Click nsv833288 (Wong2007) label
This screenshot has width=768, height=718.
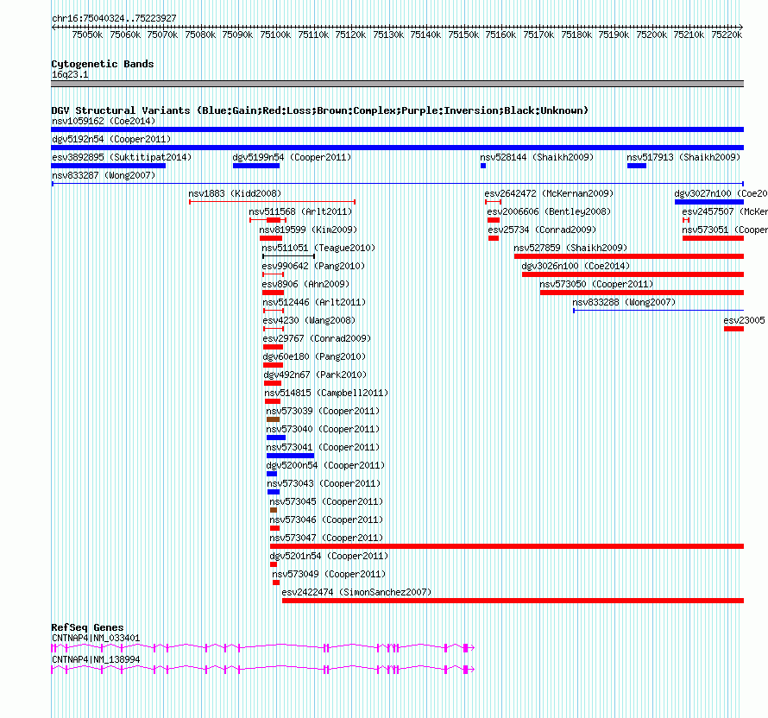click(x=624, y=302)
